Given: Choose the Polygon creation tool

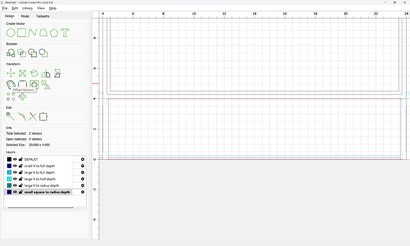Looking at the screenshot, I should coord(54,33).
